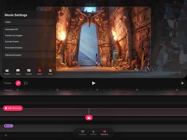Screen dimensions: 187x140
Task: Click the pink node icon at bottom left
Action: 6,135
